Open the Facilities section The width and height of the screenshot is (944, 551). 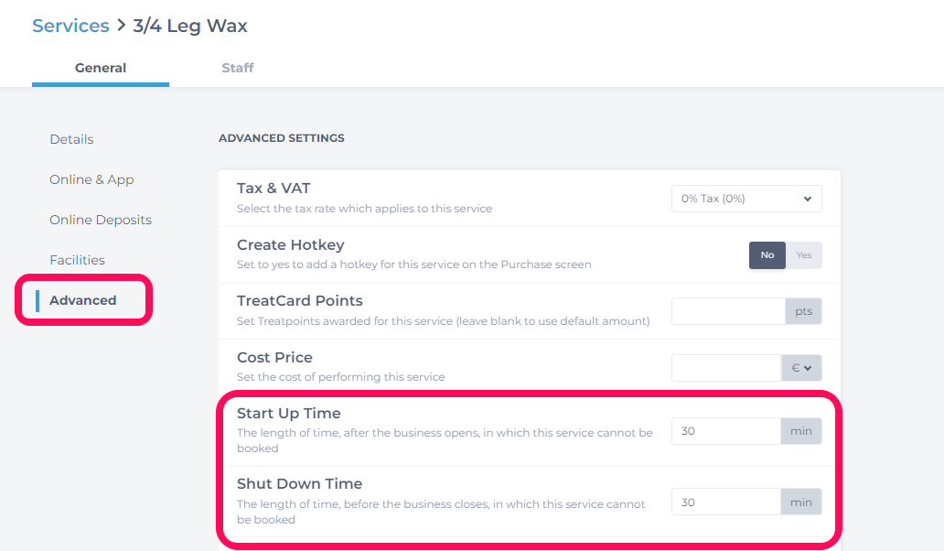[77, 260]
